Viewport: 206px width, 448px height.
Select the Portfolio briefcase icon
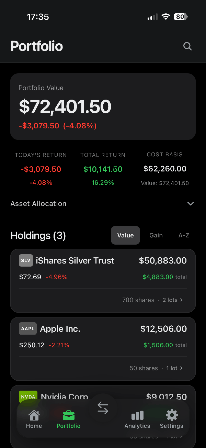click(68, 415)
